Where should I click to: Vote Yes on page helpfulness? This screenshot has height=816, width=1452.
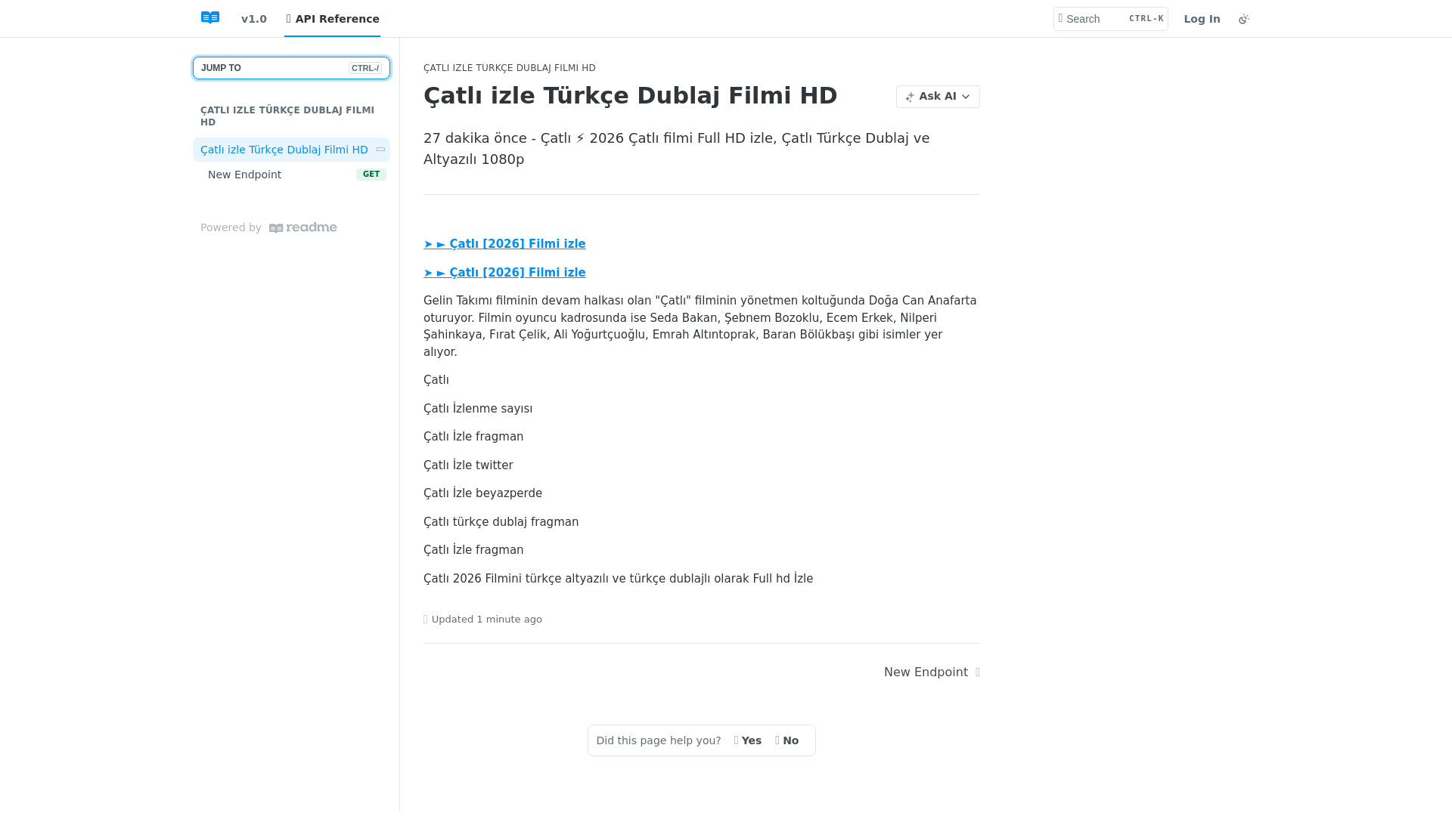[x=748, y=740]
